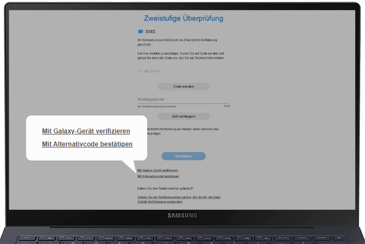365x244 pixels.
Task: Click the SMS label text
Action: pyautogui.click(x=150, y=31)
